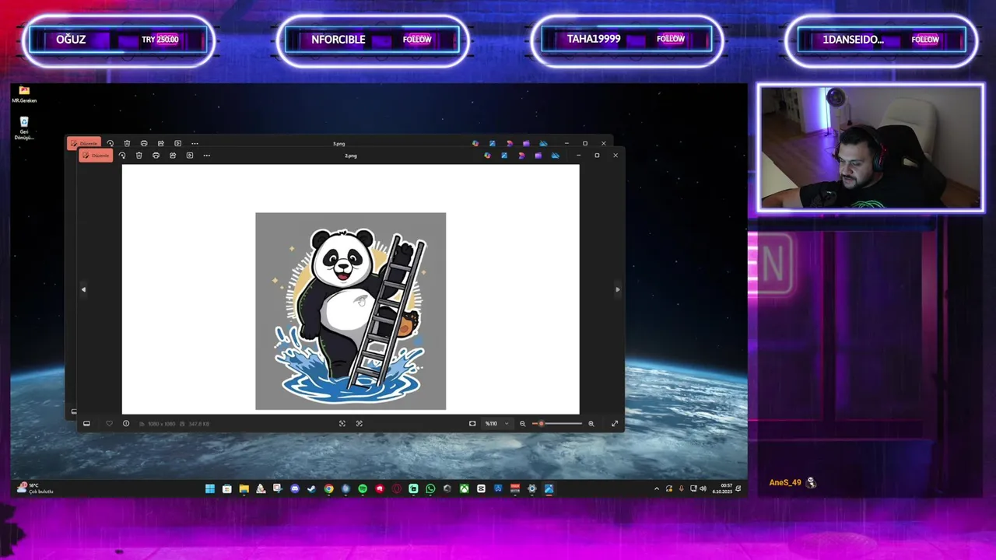
Task: Click the FOLLOW badge next to NFORCIBLE
Action: pyautogui.click(x=417, y=40)
